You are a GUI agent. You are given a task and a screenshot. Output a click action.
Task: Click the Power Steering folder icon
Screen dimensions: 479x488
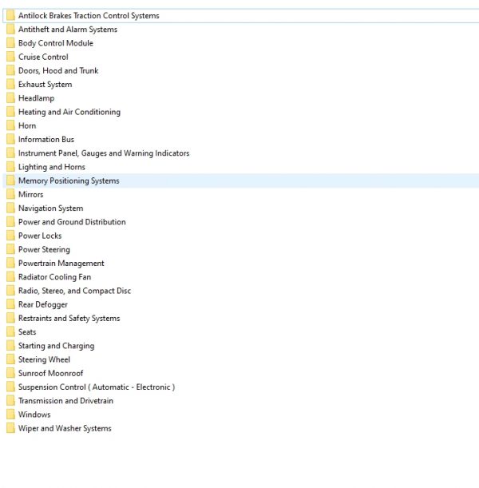10,249
